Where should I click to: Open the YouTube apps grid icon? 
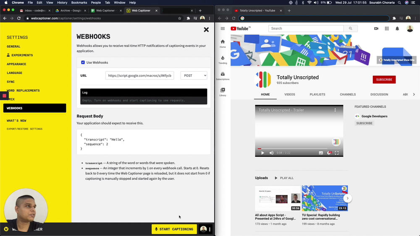click(387, 29)
